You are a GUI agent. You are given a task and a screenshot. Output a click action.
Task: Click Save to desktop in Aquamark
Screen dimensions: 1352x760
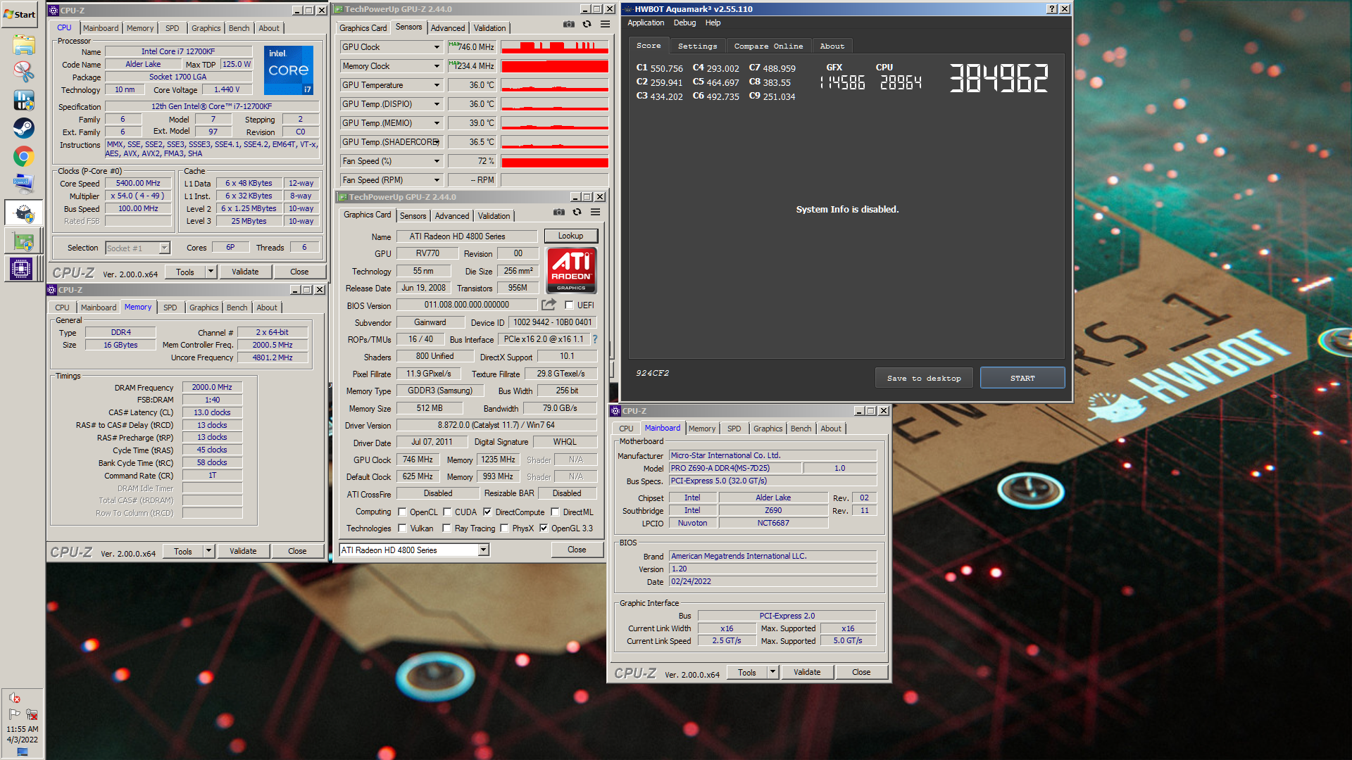click(x=924, y=378)
